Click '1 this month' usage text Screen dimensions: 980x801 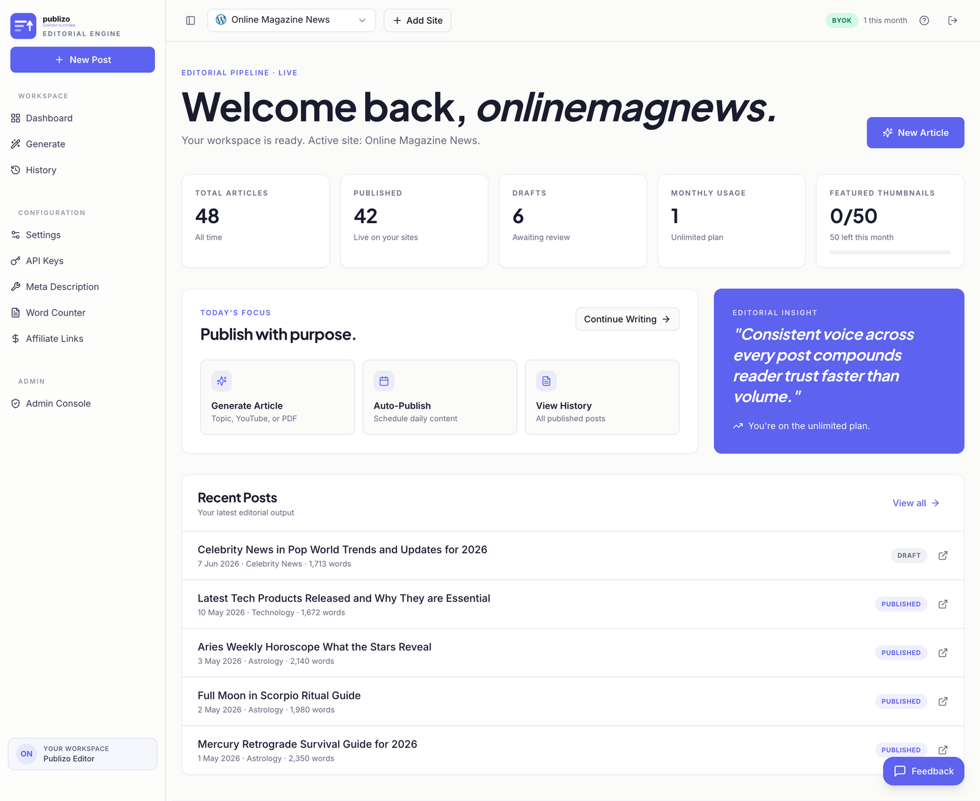[x=885, y=20]
